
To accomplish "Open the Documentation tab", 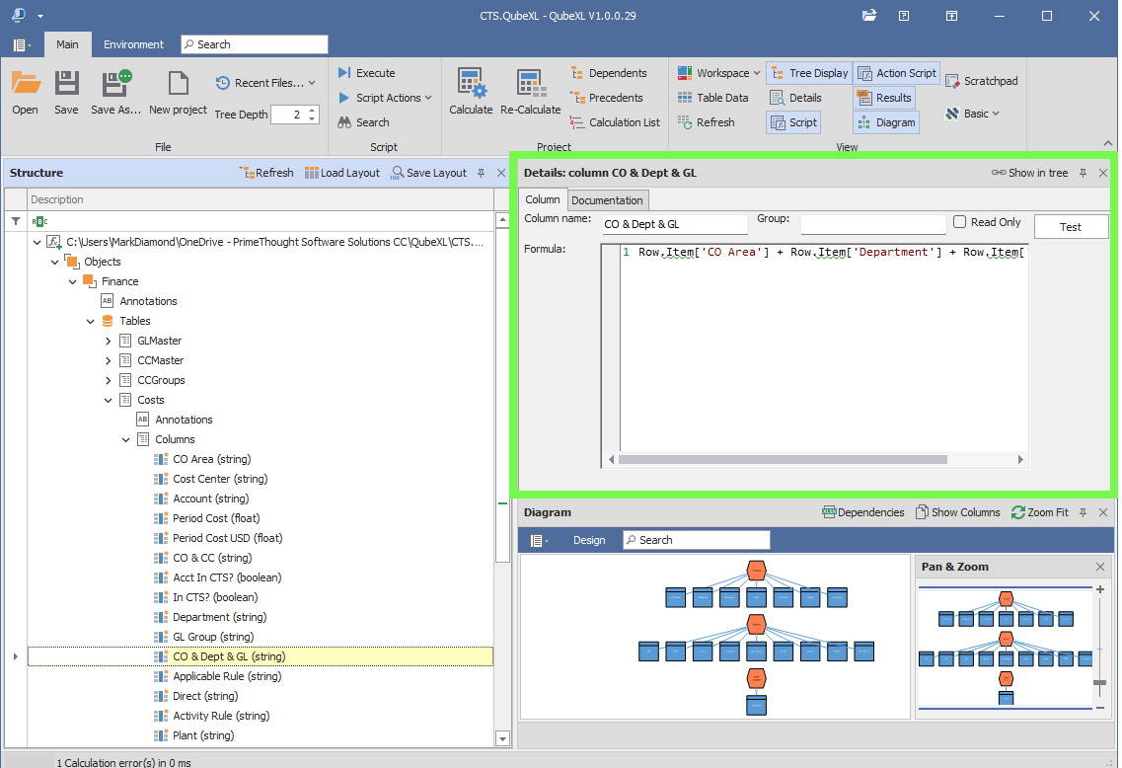I will coord(607,200).
